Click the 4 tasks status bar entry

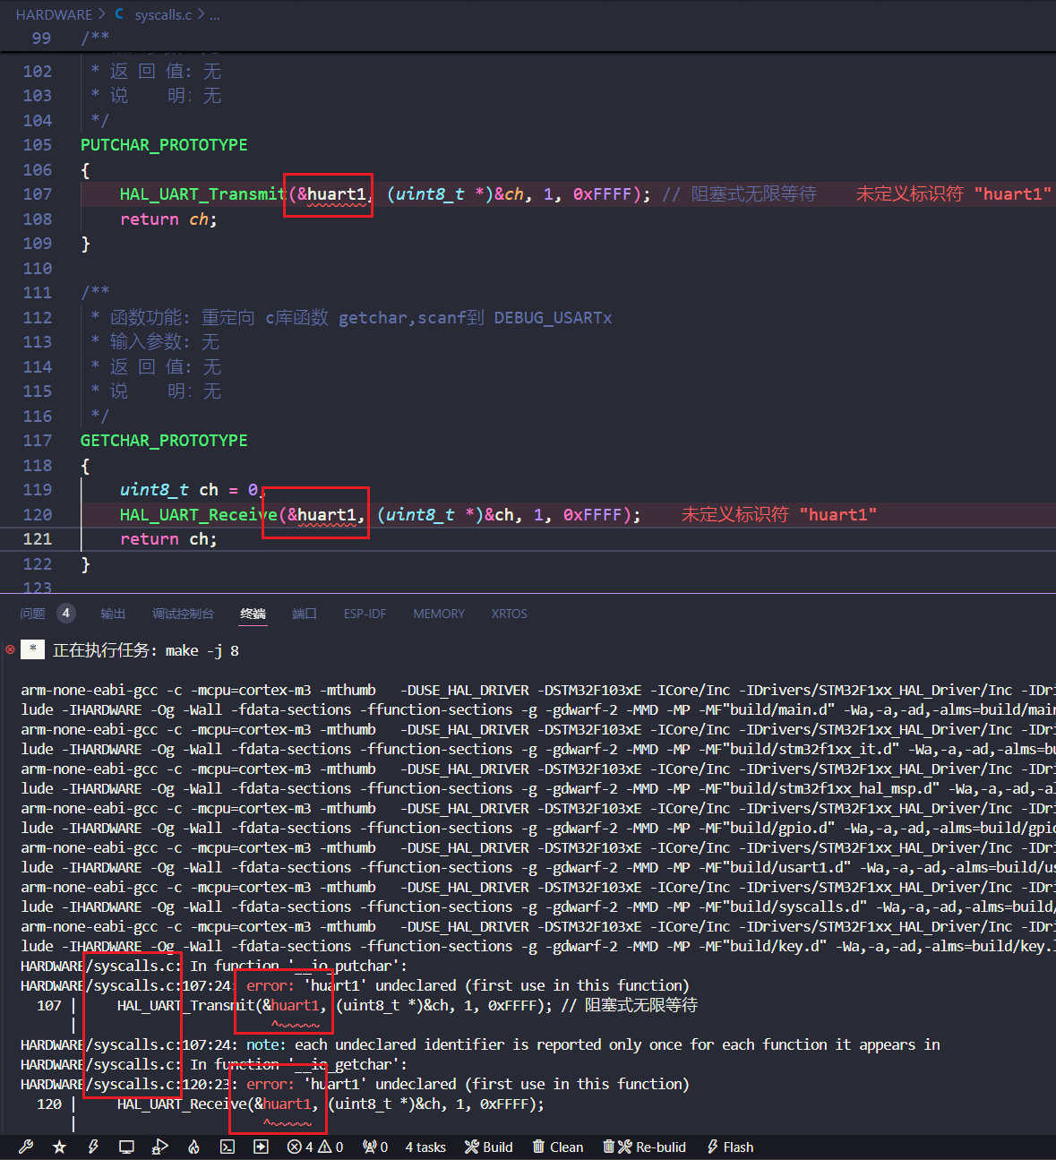pos(425,1147)
